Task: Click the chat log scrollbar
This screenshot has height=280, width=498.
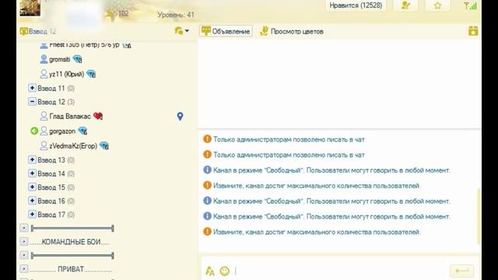Action: (x=479, y=216)
